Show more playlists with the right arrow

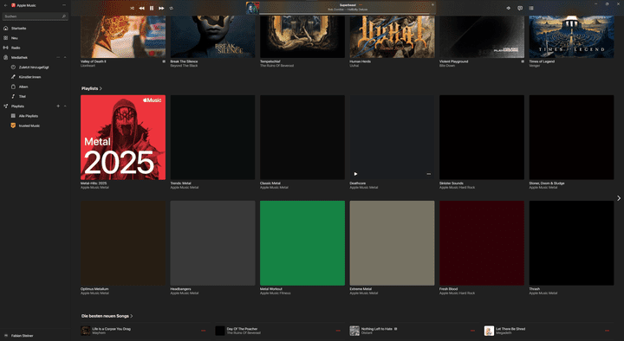point(619,198)
